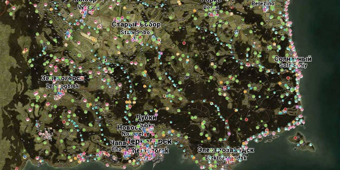Click the black marker just off the island's southwest shore
The image size is (340, 170).
tap(295, 149)
